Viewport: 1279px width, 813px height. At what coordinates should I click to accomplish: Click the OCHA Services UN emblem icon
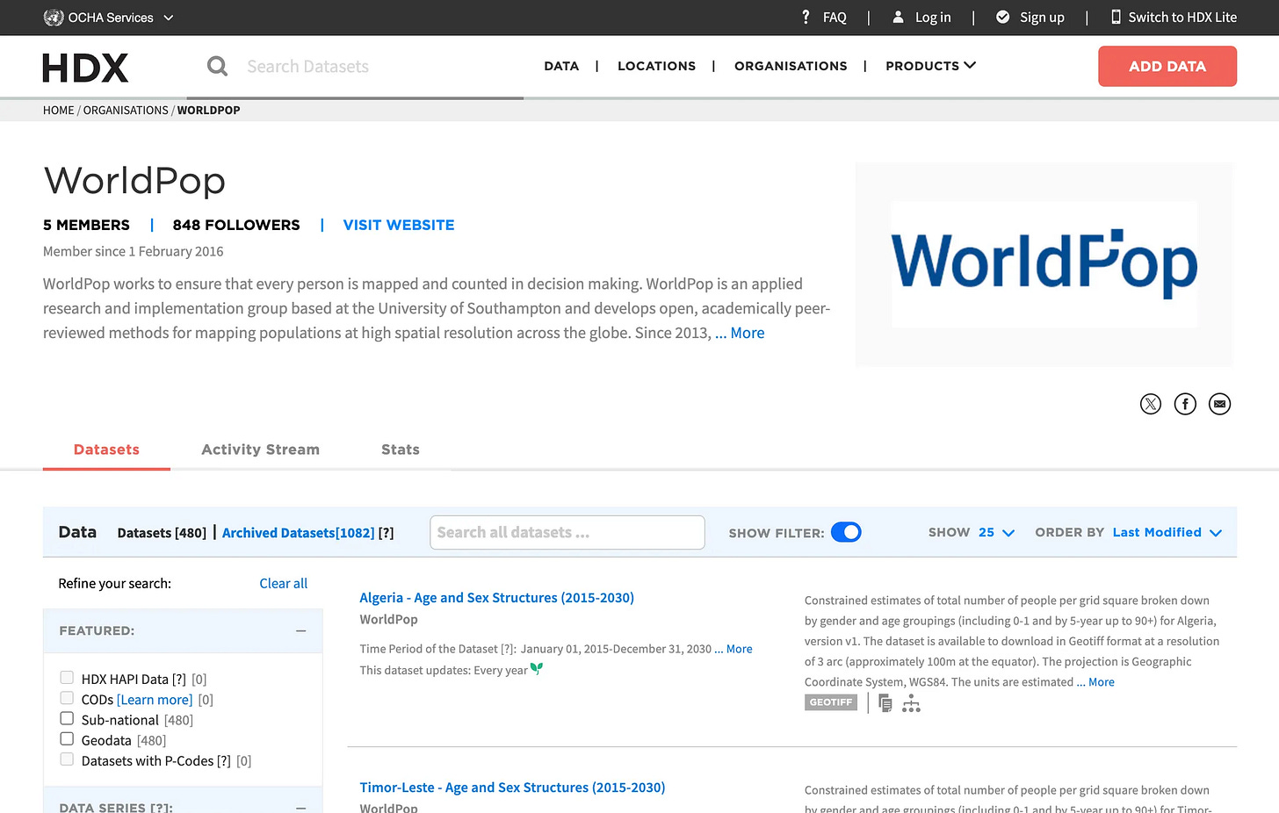point(53,18)
